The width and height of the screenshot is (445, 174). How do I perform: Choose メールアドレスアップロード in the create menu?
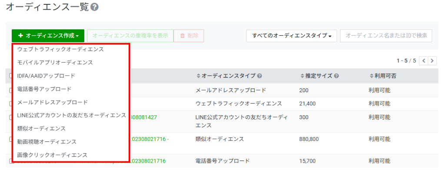pos(53,102)
